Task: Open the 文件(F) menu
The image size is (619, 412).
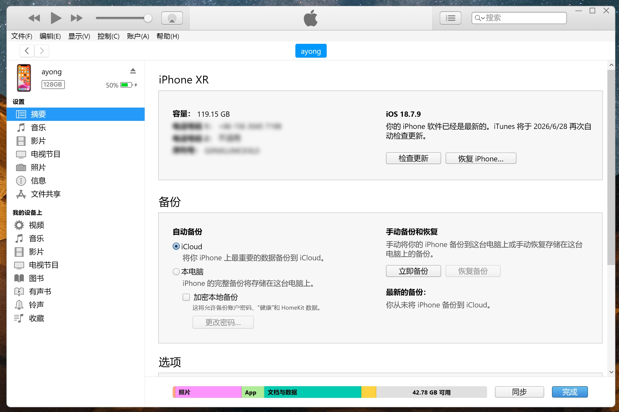Action: pyautogui.click(x=22, y=36)
